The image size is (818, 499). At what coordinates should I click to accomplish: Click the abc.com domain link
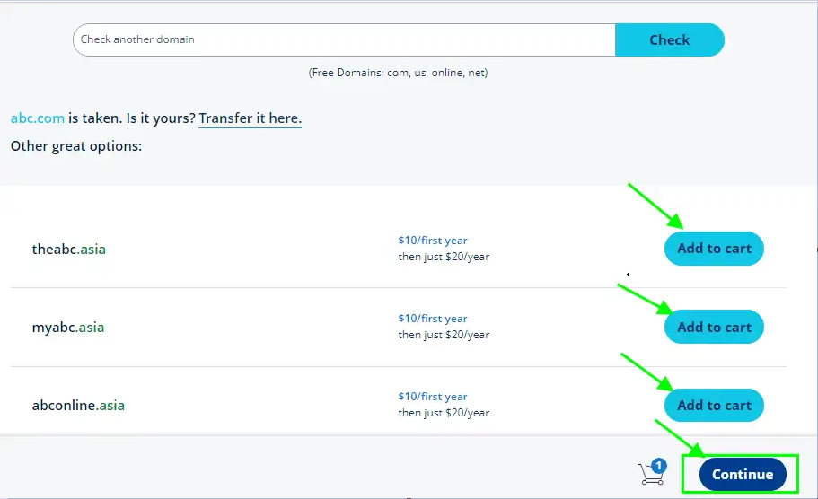38,118
